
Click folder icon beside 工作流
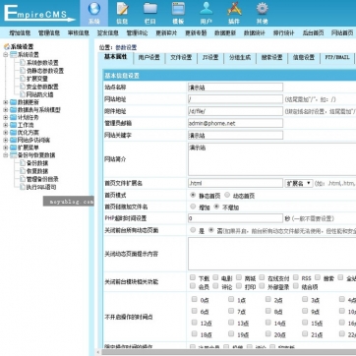(13, 125)
